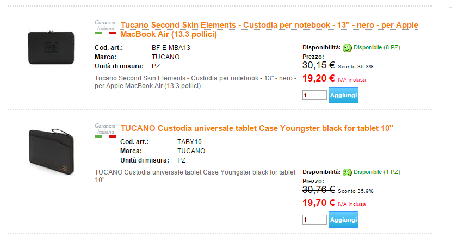Click the Disponibile (8 PZ) availability text
452x243 pixels.
[377, 47]
